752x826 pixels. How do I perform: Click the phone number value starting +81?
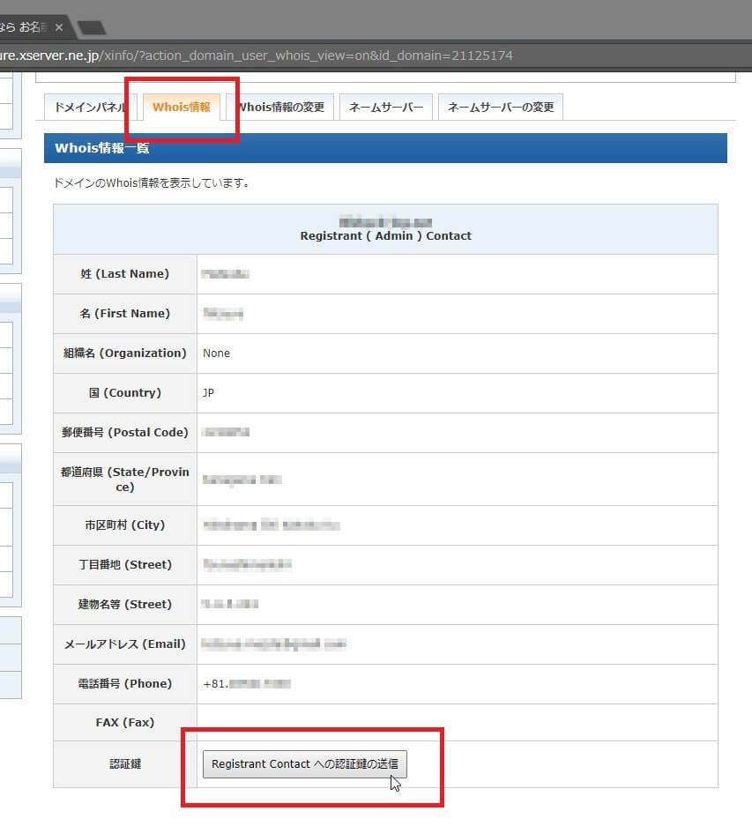point(246,684)
